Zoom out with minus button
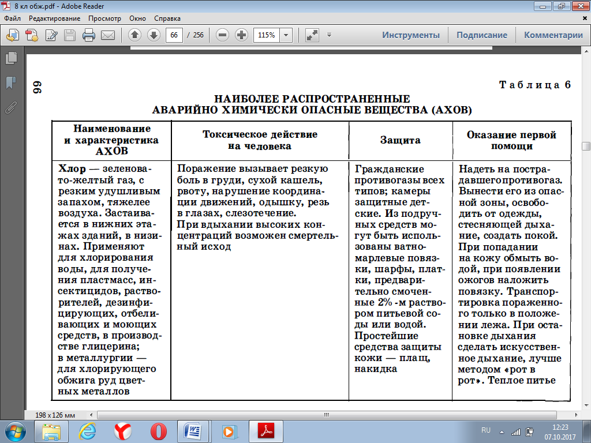The width and height of the screenshot is (591, 443). (x=222, y=35)
